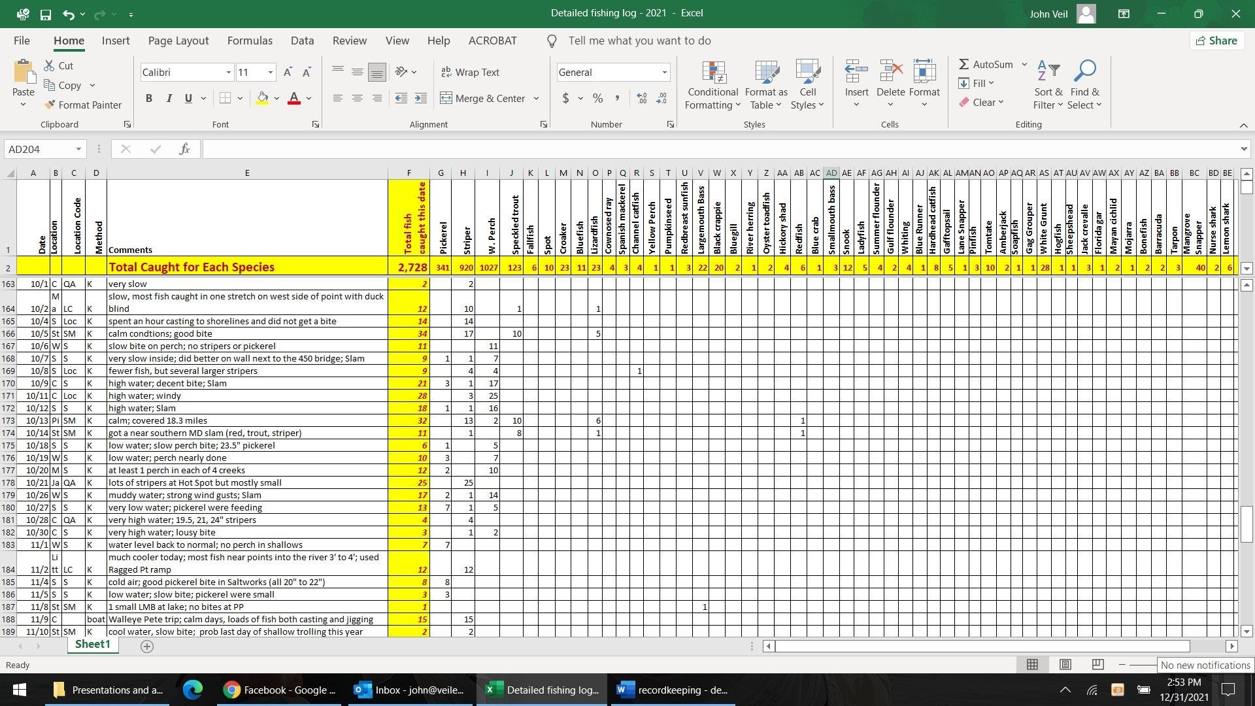Screen dimensions: 1255x706
Task: Open Find & Select options
Action: [x=1085, y=86]
